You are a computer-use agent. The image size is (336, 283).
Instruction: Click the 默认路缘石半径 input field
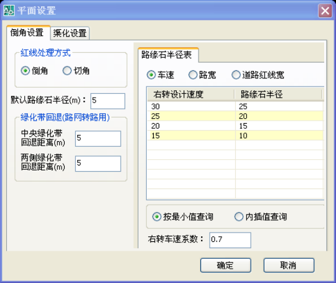pyautogui.click(x=108, y=101)
